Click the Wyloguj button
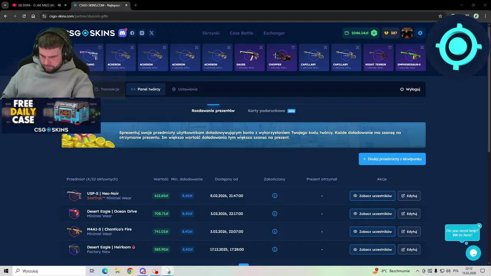This screenshot has width=491, height=276. (x=410, y=89)
